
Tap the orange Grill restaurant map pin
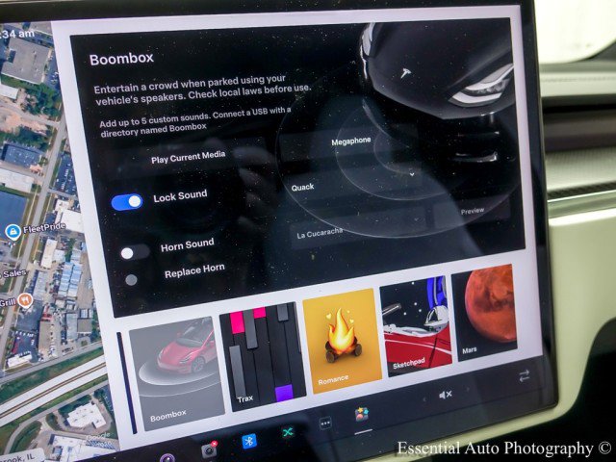pos(26,300)
